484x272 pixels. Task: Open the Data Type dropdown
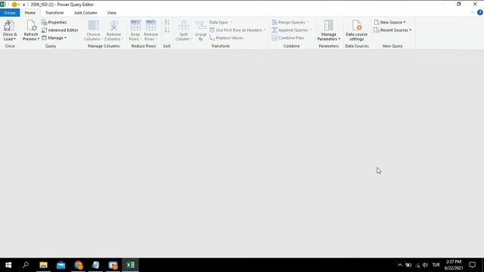click(x=221, y=22)
